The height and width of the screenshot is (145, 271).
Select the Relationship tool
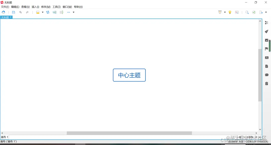coord(48,12)
